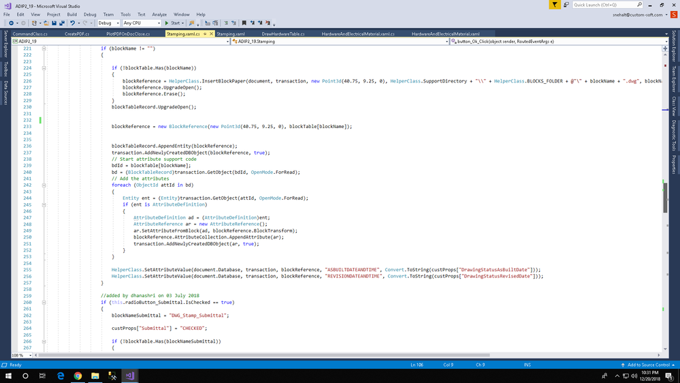The image size is (680, 383).
Task: Open the Server Explorer side panel
Action: (5, 44)
